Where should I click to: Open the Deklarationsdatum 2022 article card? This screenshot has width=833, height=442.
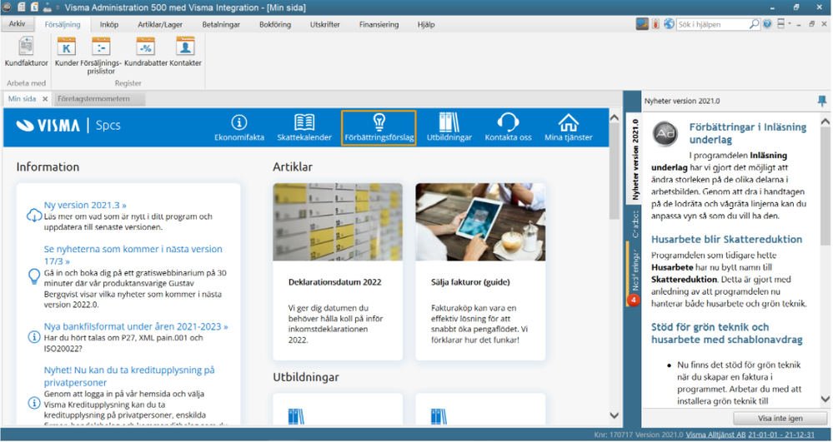338,271
